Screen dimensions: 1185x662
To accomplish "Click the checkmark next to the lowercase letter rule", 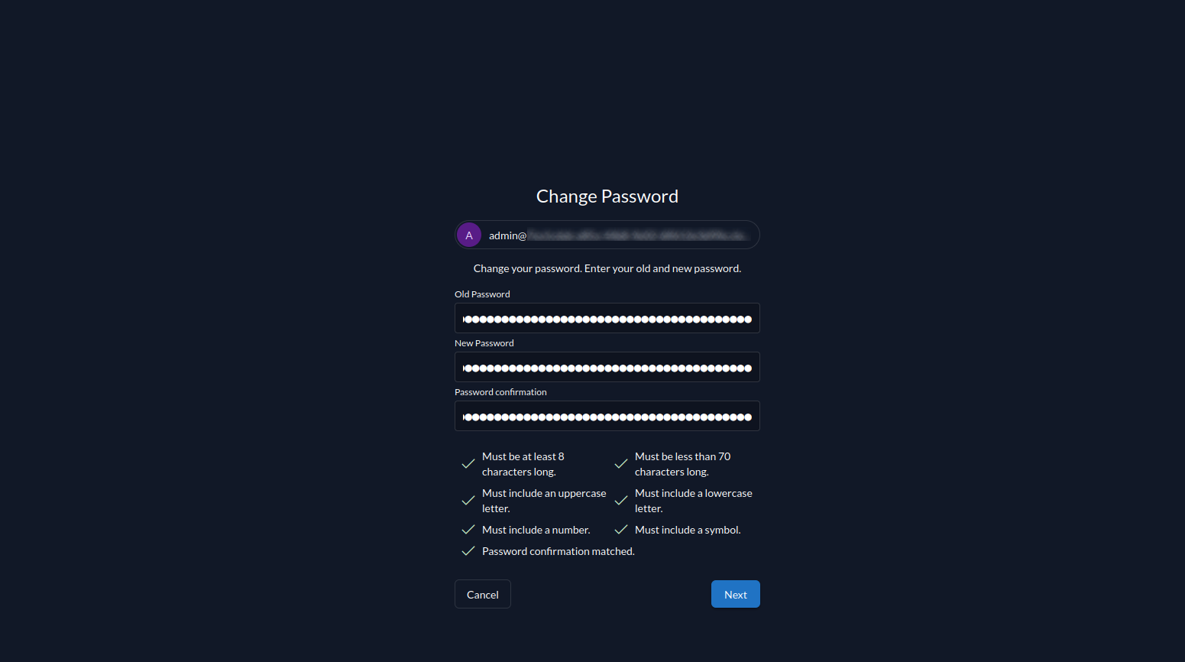I will pyautogui.click(x=621, y=501).
